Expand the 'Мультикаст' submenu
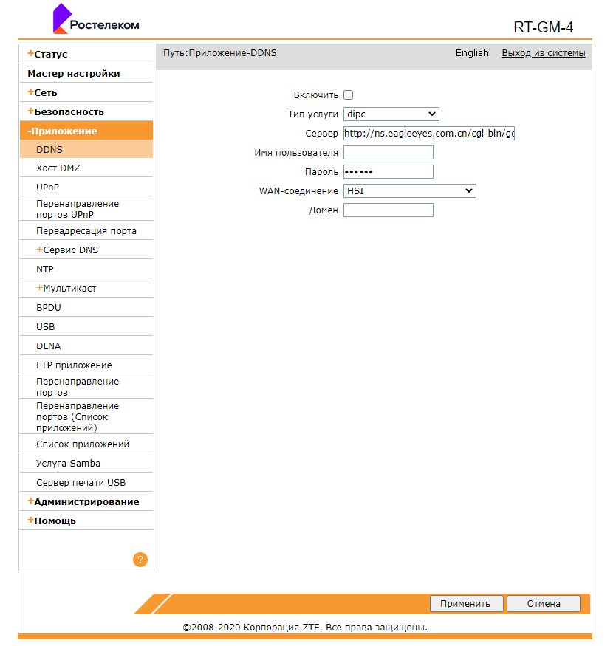This screenshot has width=616, height=646. click(69, 289)
